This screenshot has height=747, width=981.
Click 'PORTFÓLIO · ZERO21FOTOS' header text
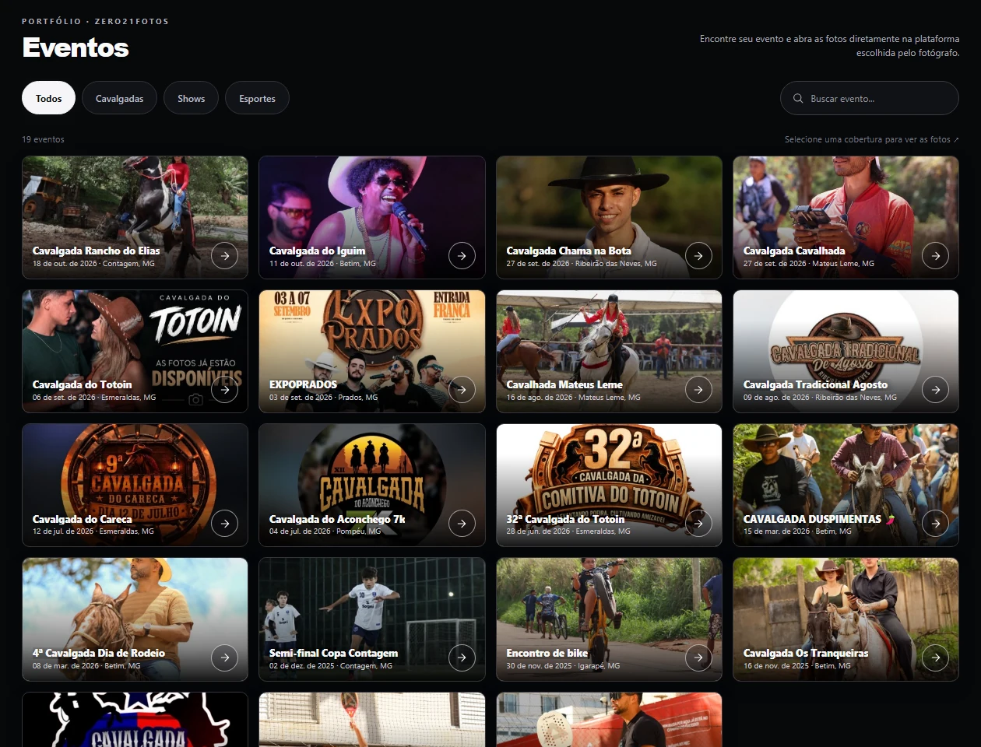point(95,21)
